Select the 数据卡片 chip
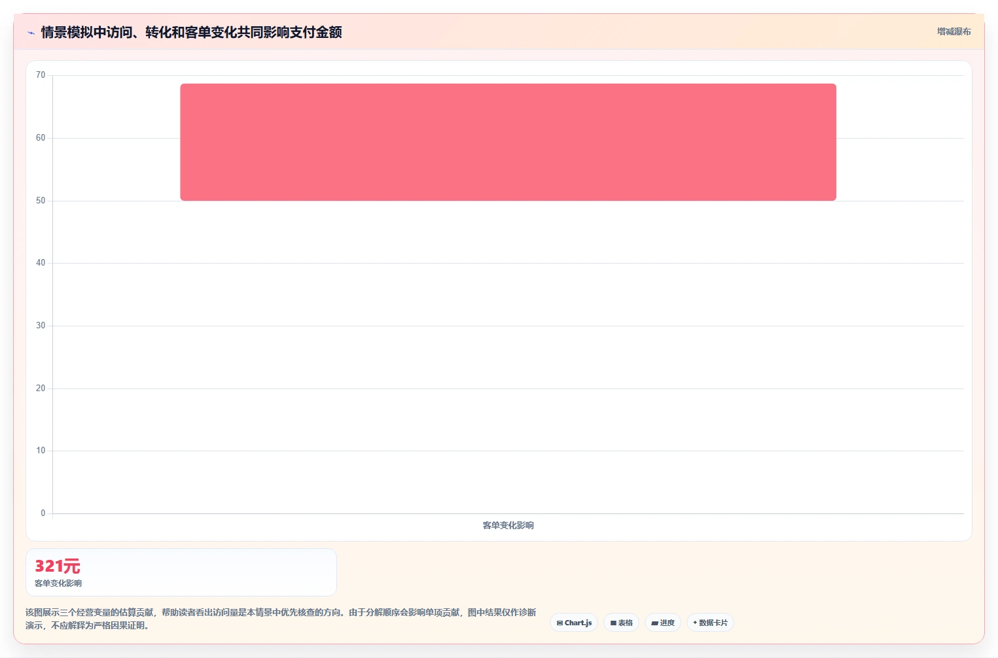This screenshot has height=658, width=998. (x=710, y=623)
